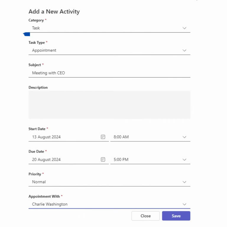This screenshot has width=227, height=227.
Task: Open the Due Date calendar picker icon
Action: point(103,159)
